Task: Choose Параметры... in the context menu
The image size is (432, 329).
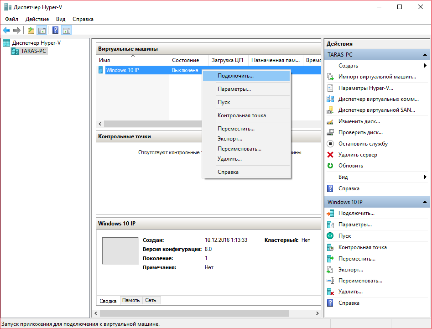Action: [246, 89]
